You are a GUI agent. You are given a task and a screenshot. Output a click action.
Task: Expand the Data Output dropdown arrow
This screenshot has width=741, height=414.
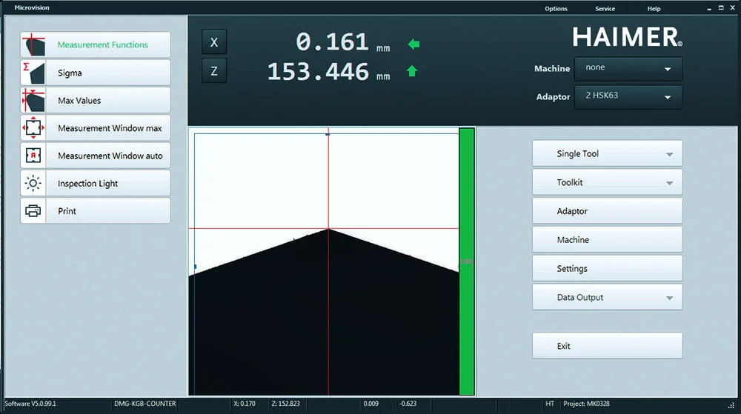pyautogui.click(x=669, y=298)
